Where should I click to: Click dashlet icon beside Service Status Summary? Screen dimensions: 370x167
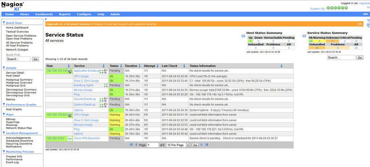tap(304, 36)
